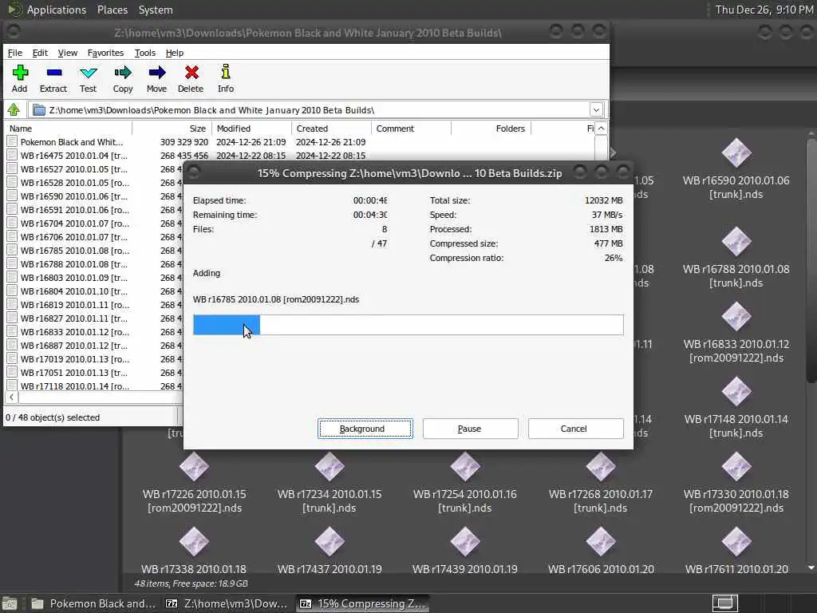The image size is (817, 613).
Task: Cancel the compression
Action: pos(575,429)
